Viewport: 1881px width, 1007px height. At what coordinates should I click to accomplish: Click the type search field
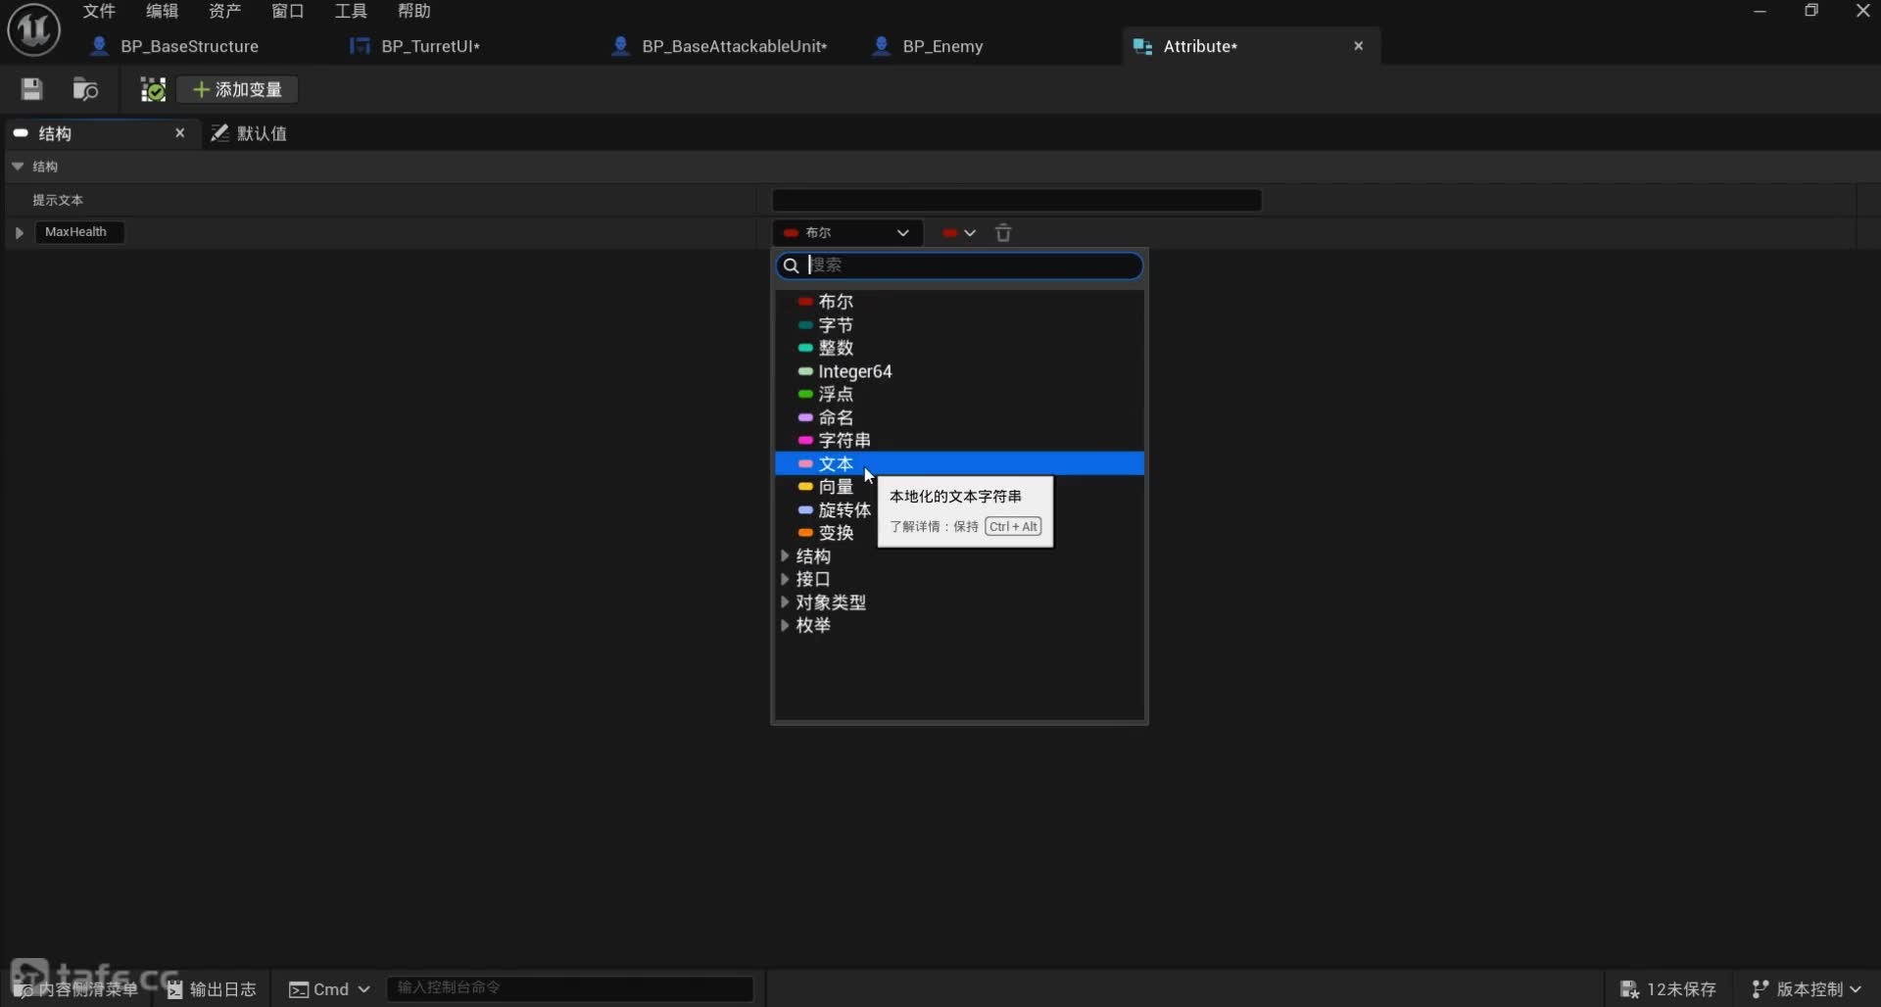970,265
